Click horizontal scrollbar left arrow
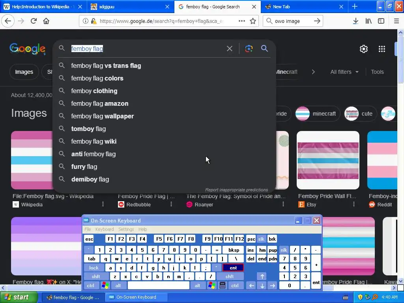Screen dimensions: 404x303 pos(3,288)
